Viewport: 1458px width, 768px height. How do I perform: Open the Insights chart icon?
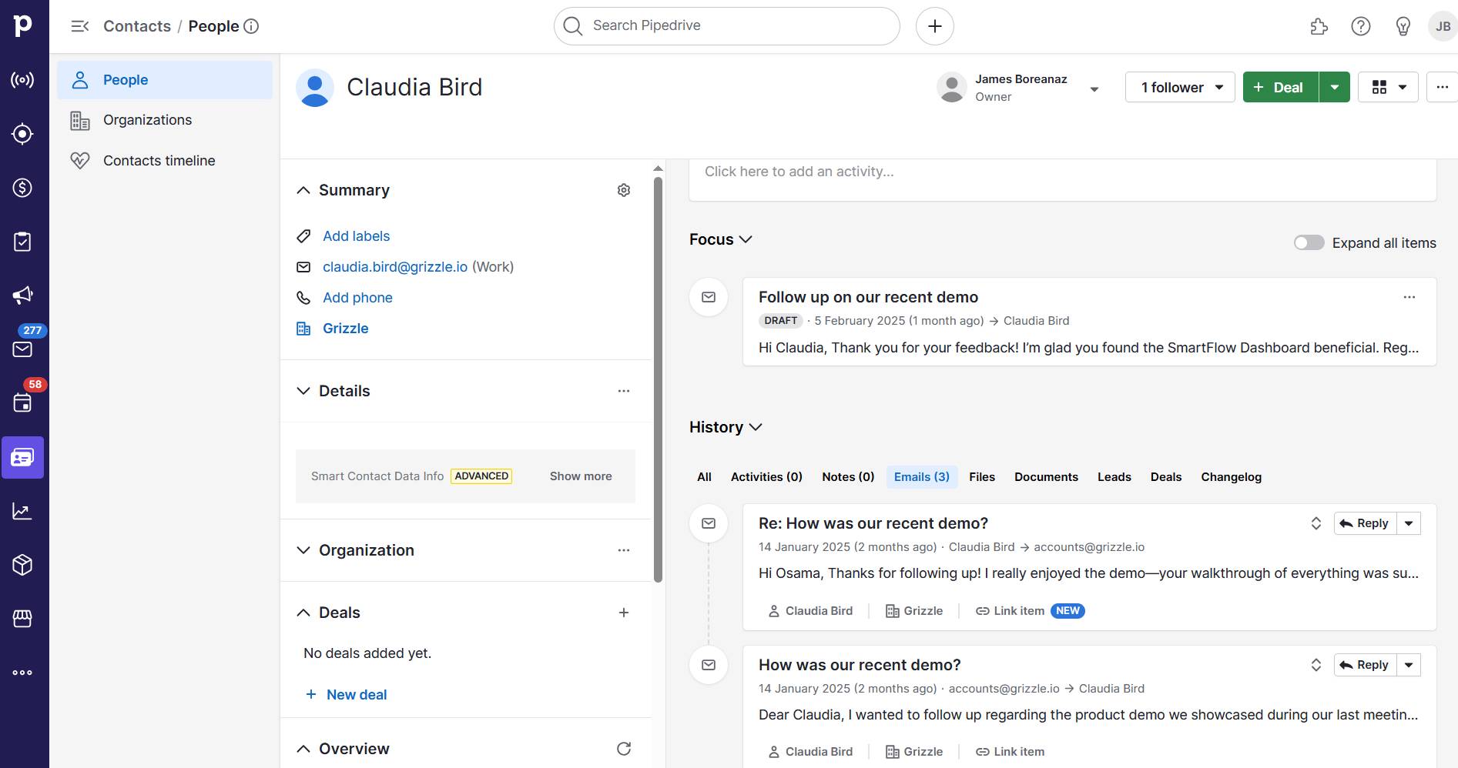point(22,510)
